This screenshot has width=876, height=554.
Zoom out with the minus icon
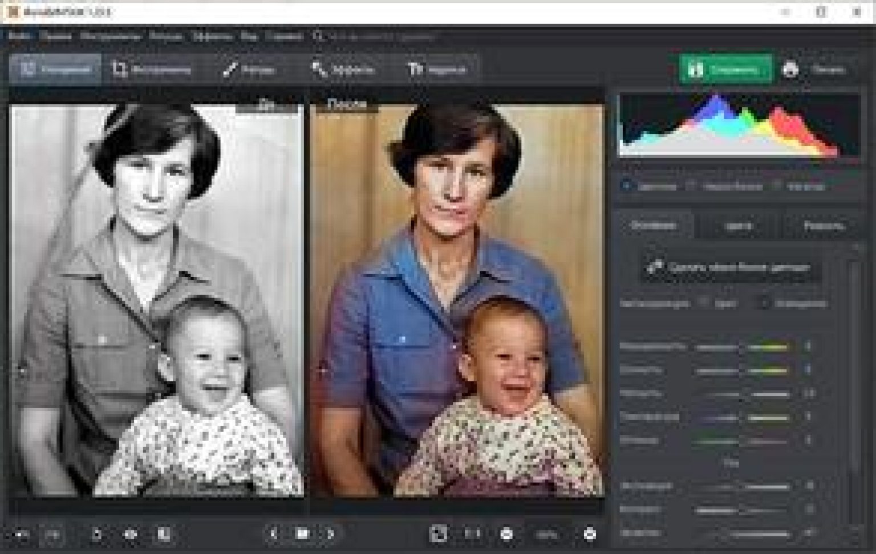506,534
